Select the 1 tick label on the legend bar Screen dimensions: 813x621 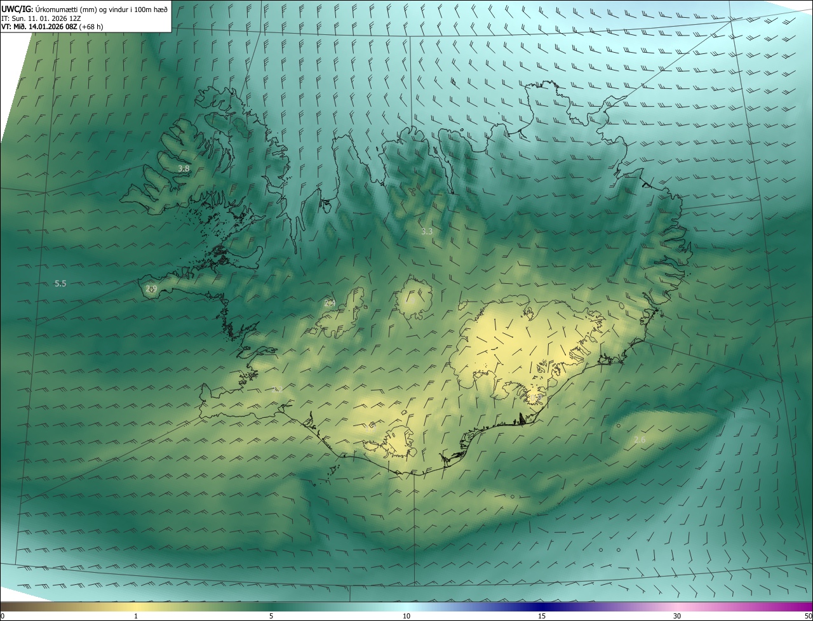click(x=136, y=617)
